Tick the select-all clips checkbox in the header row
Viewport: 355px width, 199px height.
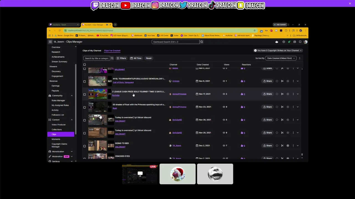[x=85, y=65]
